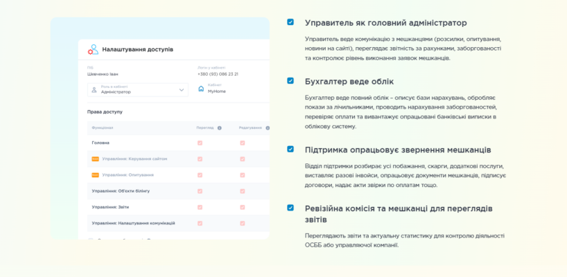567x277 pixels.
Task: Click the access settings user-gear icon
Action: pyautogui.click(x=93, y=50)
